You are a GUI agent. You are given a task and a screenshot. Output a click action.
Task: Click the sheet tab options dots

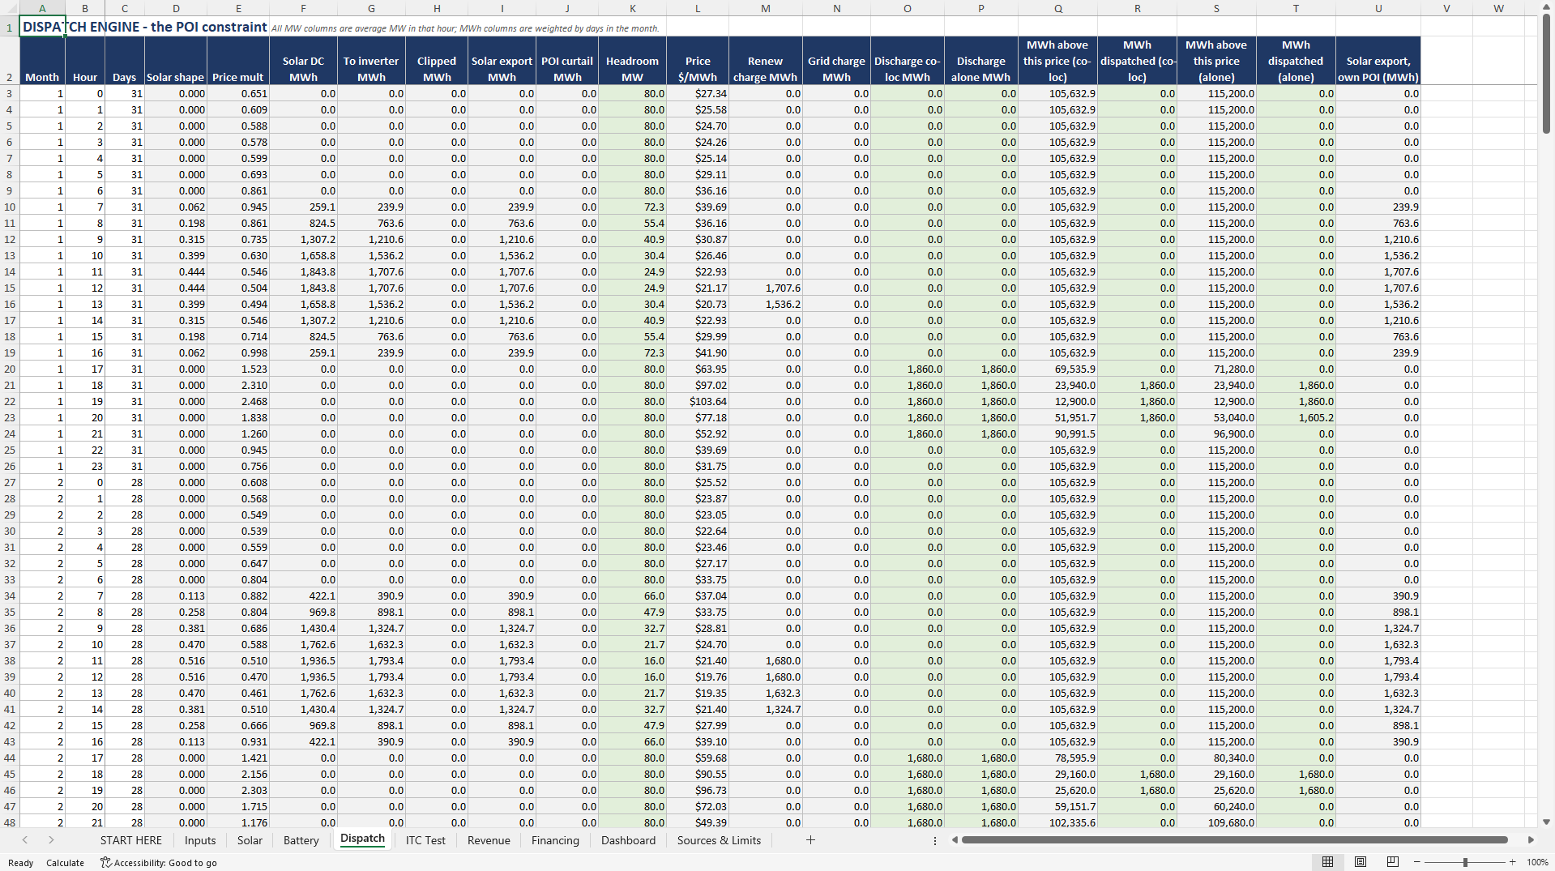pos(935,840)
